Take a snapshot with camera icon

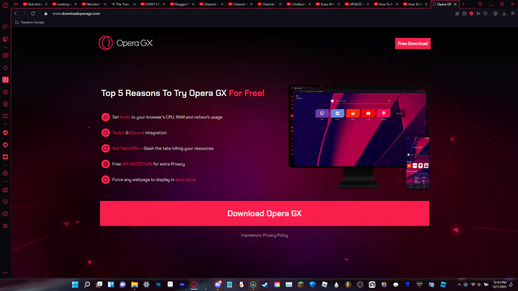point(464,14)
